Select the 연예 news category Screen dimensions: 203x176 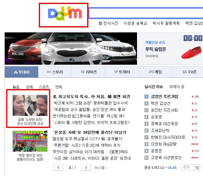click(x=59, y=87)
